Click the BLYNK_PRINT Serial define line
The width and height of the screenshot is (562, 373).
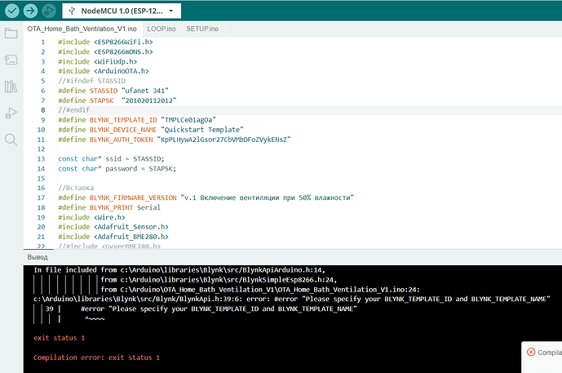pos(109,207)
